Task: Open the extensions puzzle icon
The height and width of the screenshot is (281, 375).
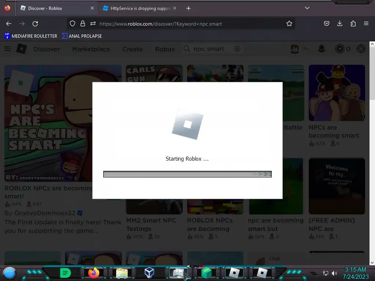Action: tap(353, 23)
